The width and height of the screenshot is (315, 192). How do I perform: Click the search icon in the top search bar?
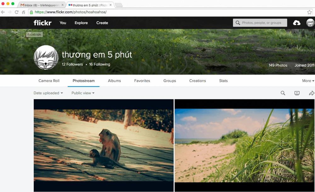coord(238,23)
